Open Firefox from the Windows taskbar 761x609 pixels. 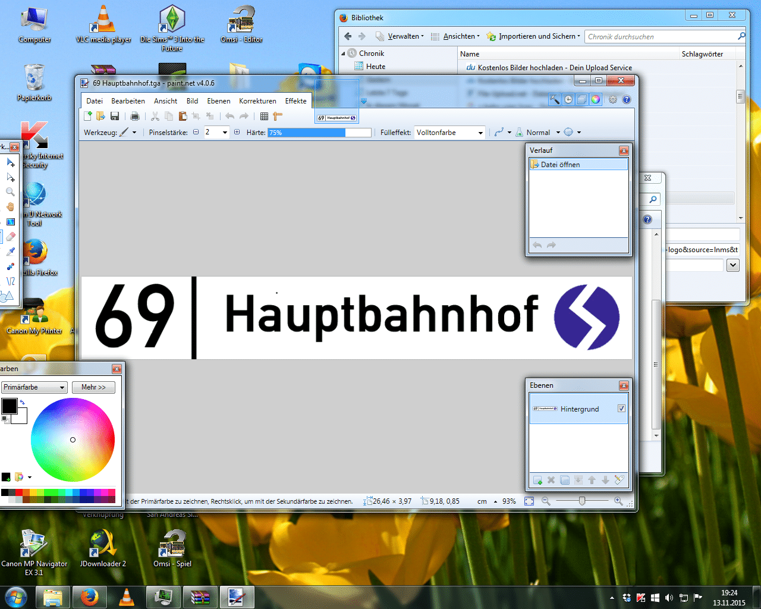click(x=89, y=597)
